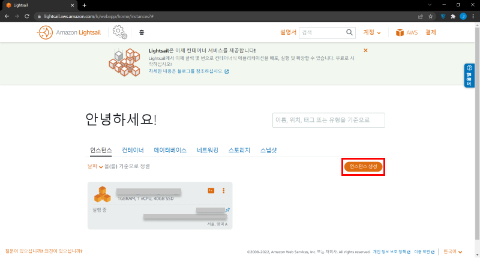Open the settings gears icon in header
This screenshot has height=258, width=480.
(119, 32)
